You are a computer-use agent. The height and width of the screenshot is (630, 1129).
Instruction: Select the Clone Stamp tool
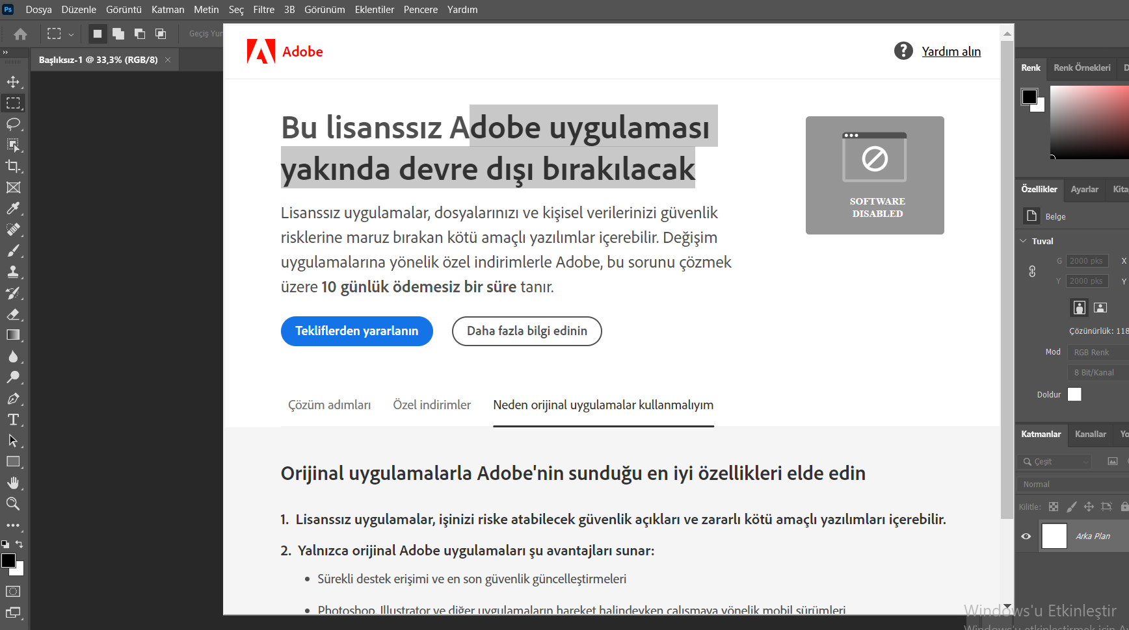click(13, 271)
